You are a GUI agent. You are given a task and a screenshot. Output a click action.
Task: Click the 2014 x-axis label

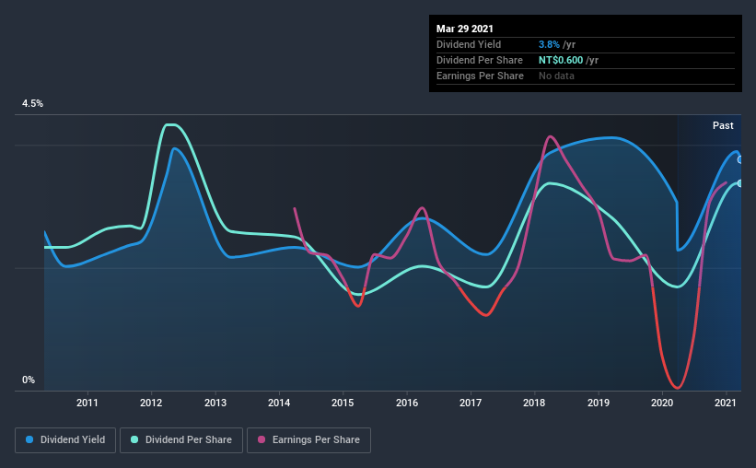(279, 403)
